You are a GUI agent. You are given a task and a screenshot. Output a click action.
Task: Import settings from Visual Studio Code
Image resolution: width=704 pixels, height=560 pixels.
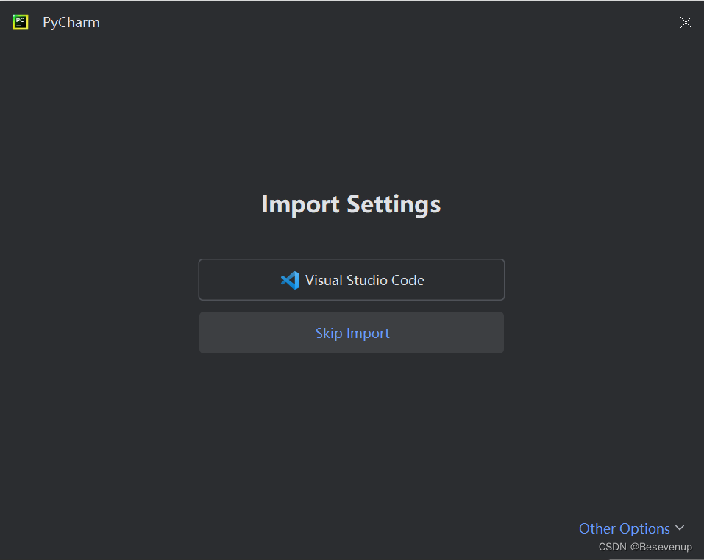click(352, 280)
